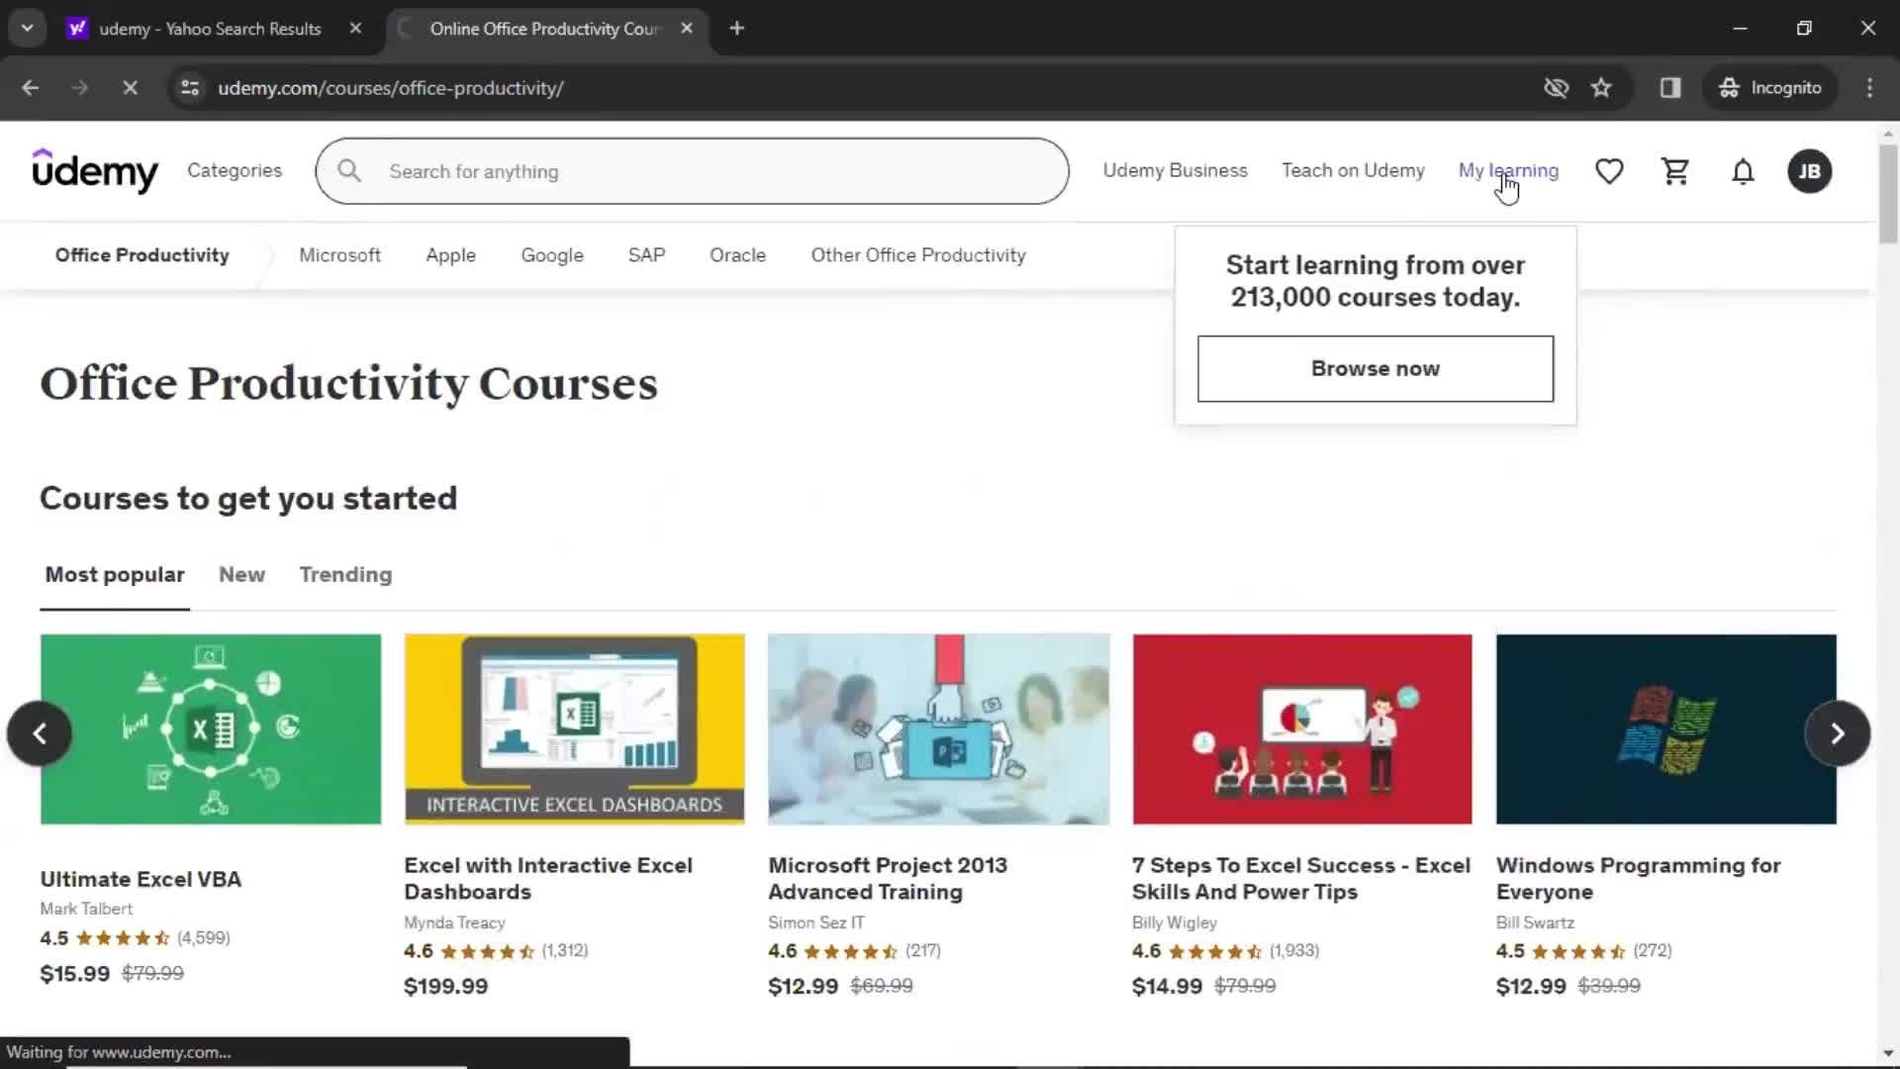Open the shopping cart icon

1674,171
